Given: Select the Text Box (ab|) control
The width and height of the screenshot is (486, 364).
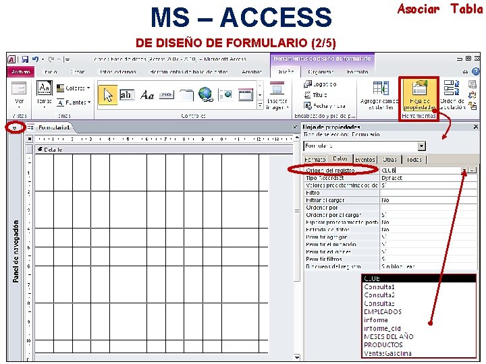Looking at the screenshot, I should (127, 95).
